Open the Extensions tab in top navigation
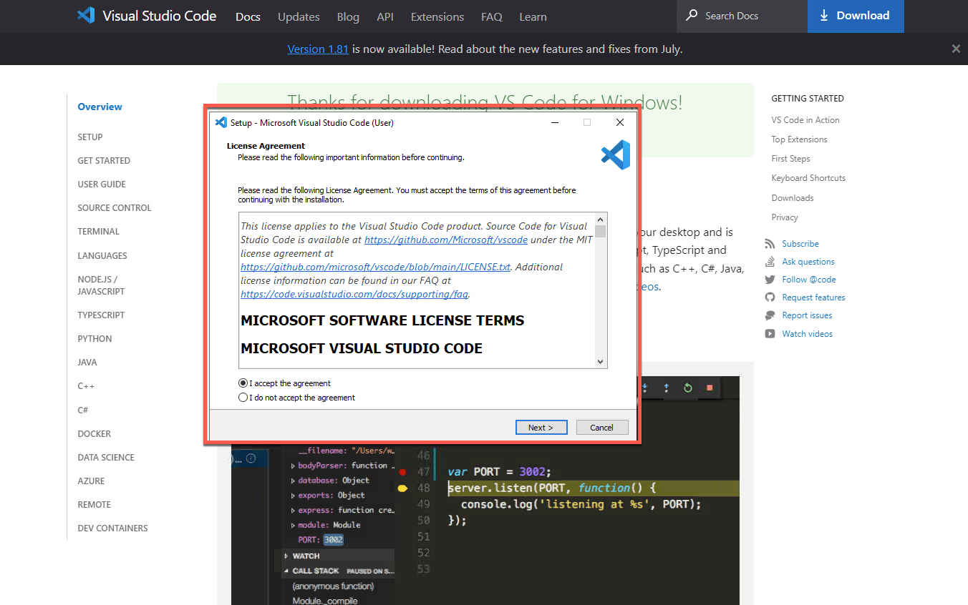This screenshot has height=605, width=968. pos(437,16)
